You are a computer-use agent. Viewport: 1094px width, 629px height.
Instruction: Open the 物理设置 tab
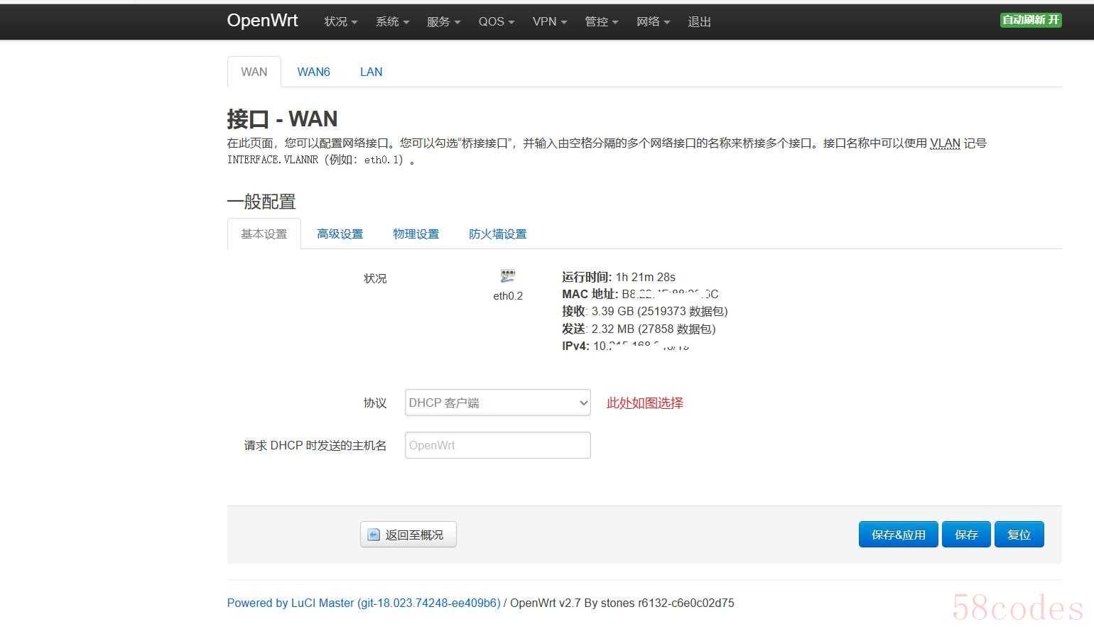(416, 234)
